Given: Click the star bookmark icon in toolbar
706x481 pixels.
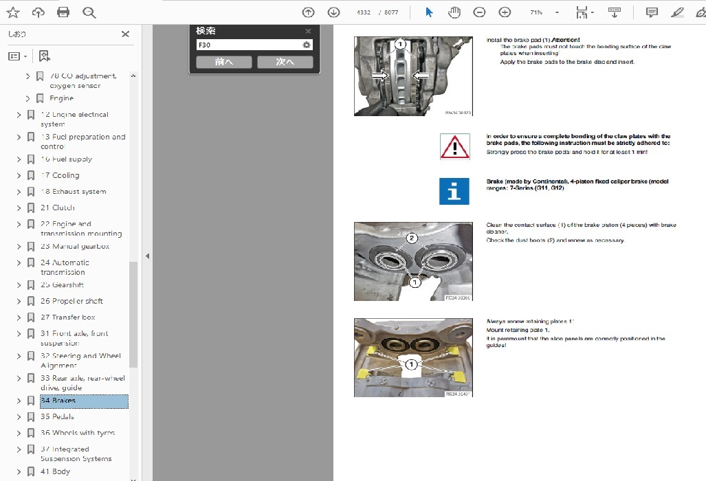Looking at the screenshot, I should [x=13, y=12].
